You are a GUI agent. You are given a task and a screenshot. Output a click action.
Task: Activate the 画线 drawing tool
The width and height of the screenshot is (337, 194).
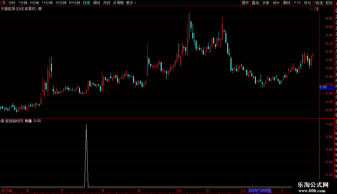tap(287, 3)
